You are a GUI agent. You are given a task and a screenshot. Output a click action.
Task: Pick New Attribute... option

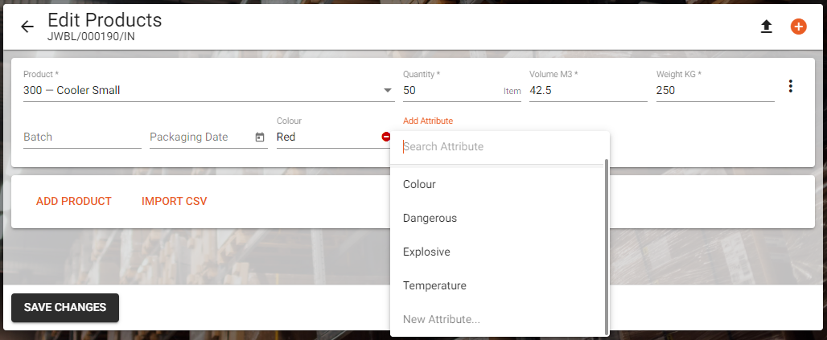[499, 319]
